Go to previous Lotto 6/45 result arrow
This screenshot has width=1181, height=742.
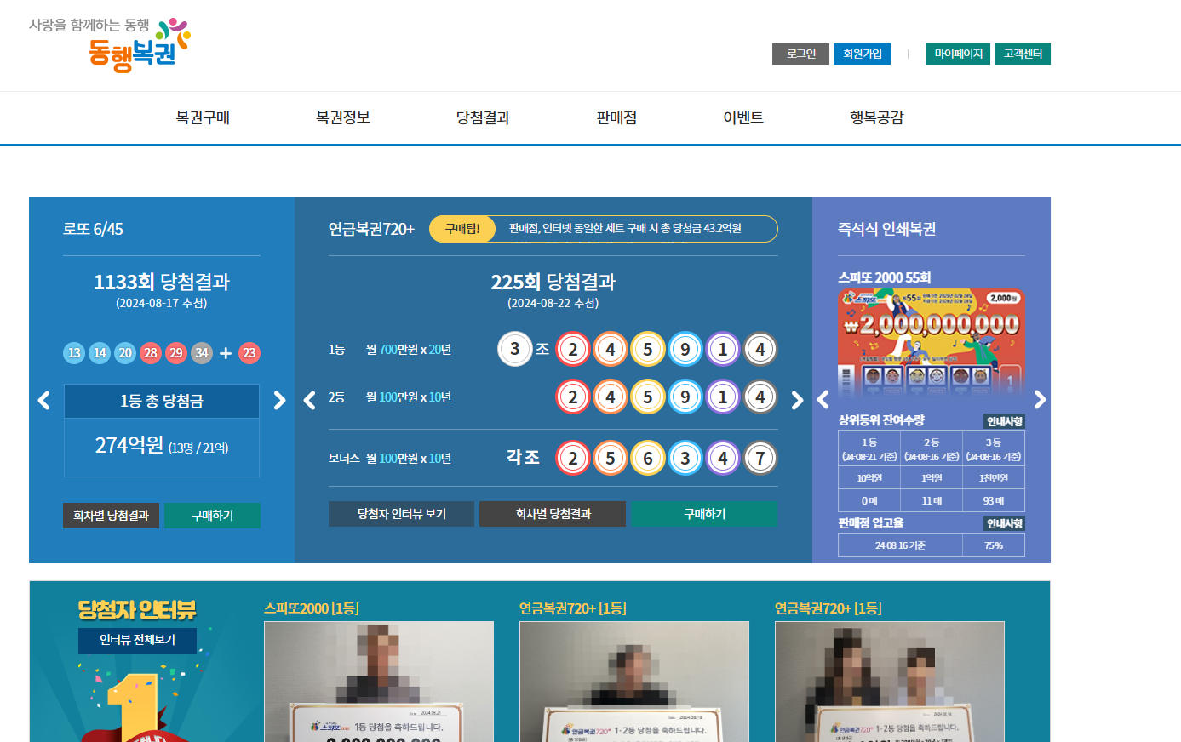pos(44,400)
